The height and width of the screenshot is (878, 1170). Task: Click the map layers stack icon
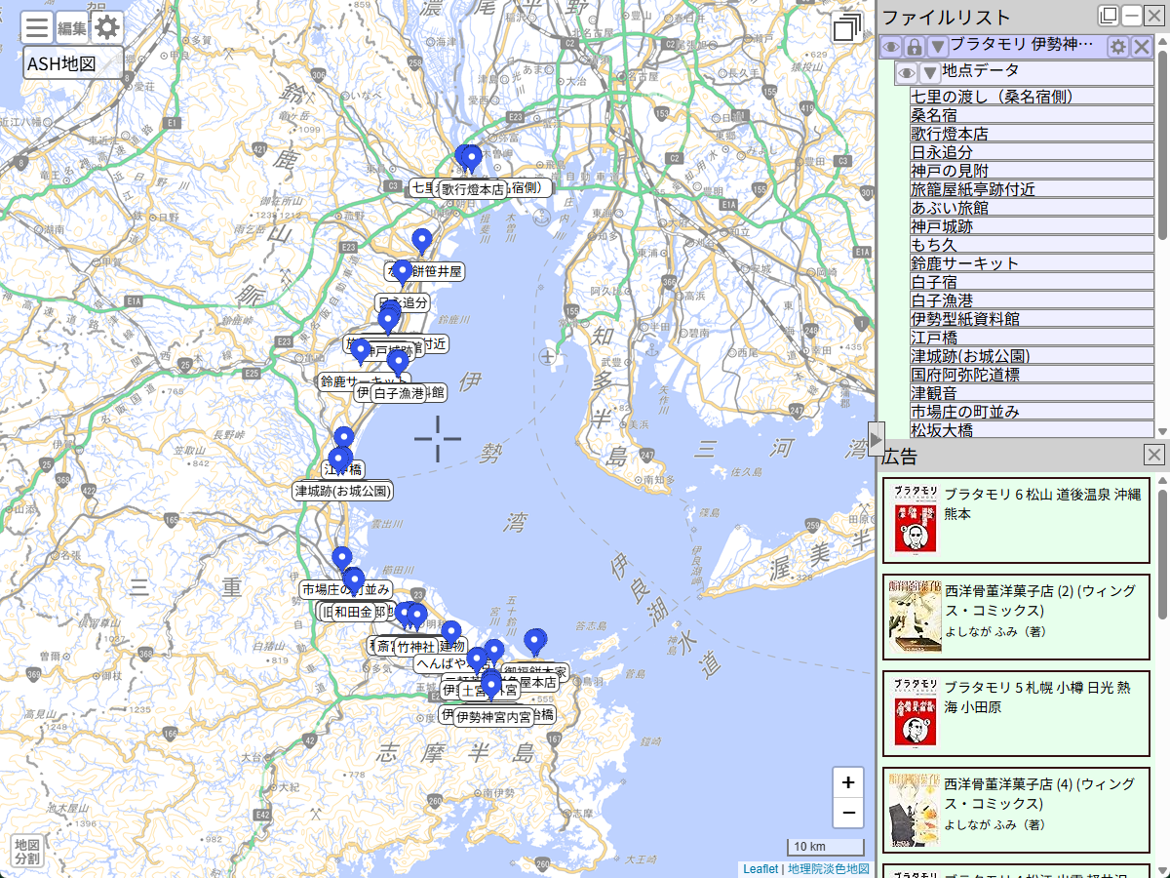[x=846, y=28]
